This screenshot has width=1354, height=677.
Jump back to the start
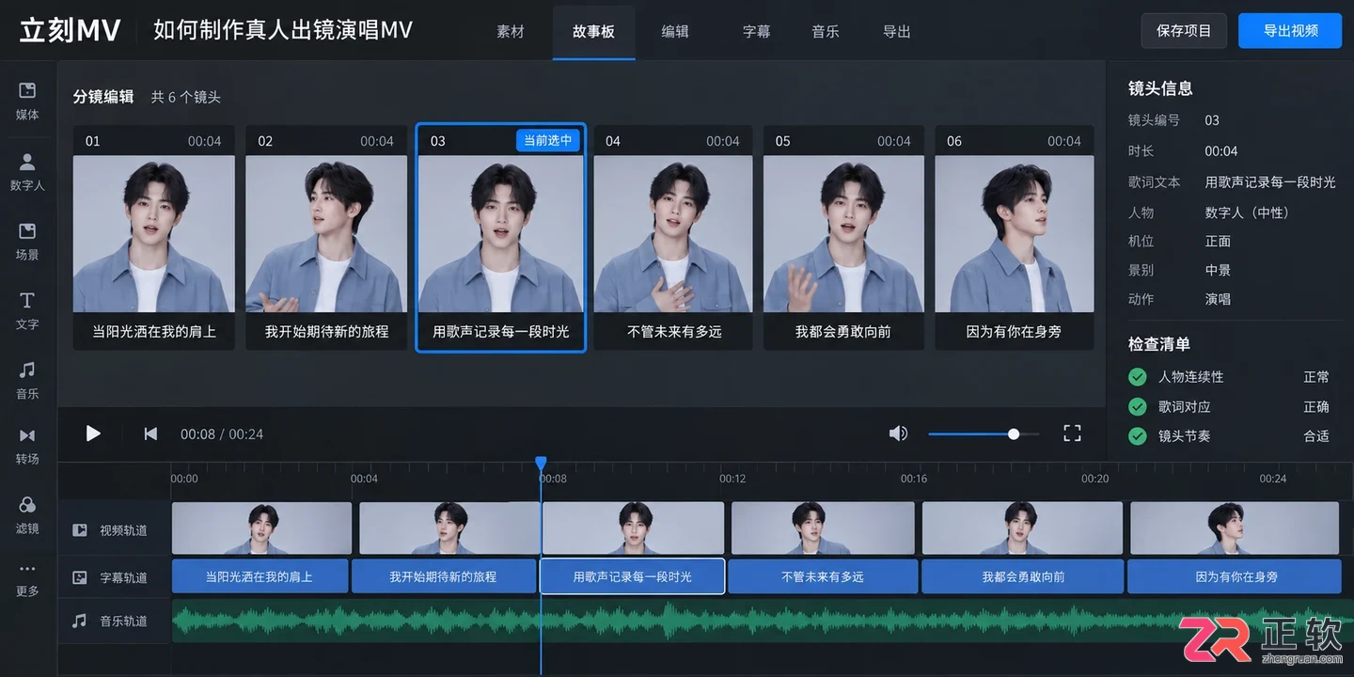click(x=150, y=433)
